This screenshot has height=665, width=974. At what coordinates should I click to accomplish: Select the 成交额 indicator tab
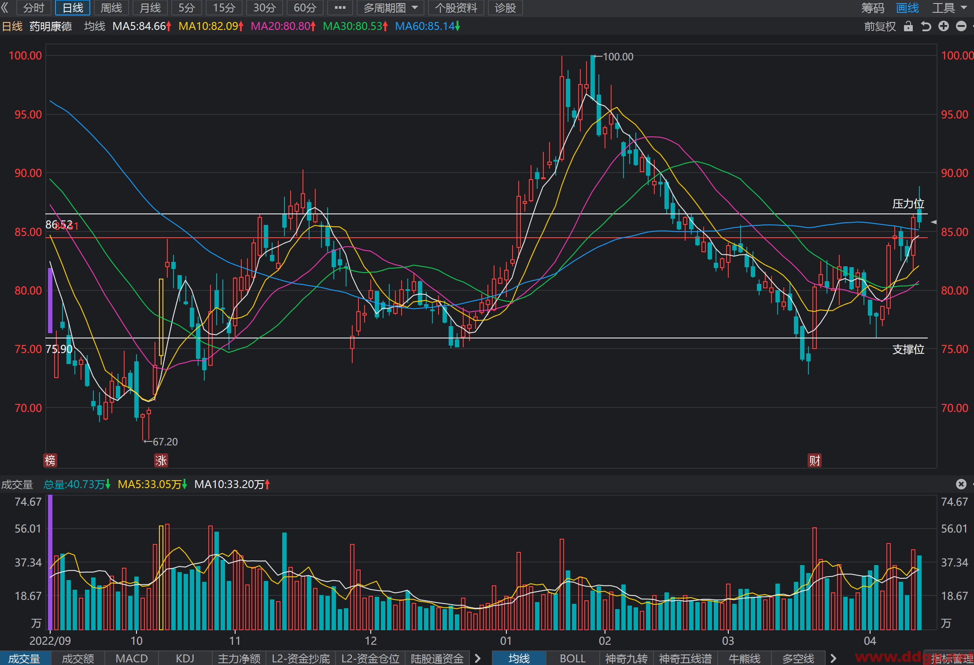78,658
